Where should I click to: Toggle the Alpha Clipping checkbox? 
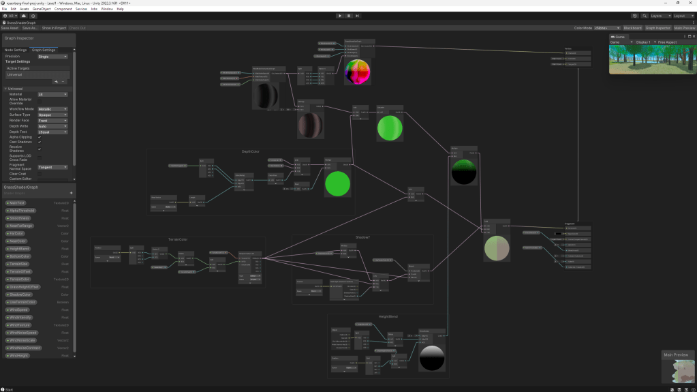click(40, 137)
